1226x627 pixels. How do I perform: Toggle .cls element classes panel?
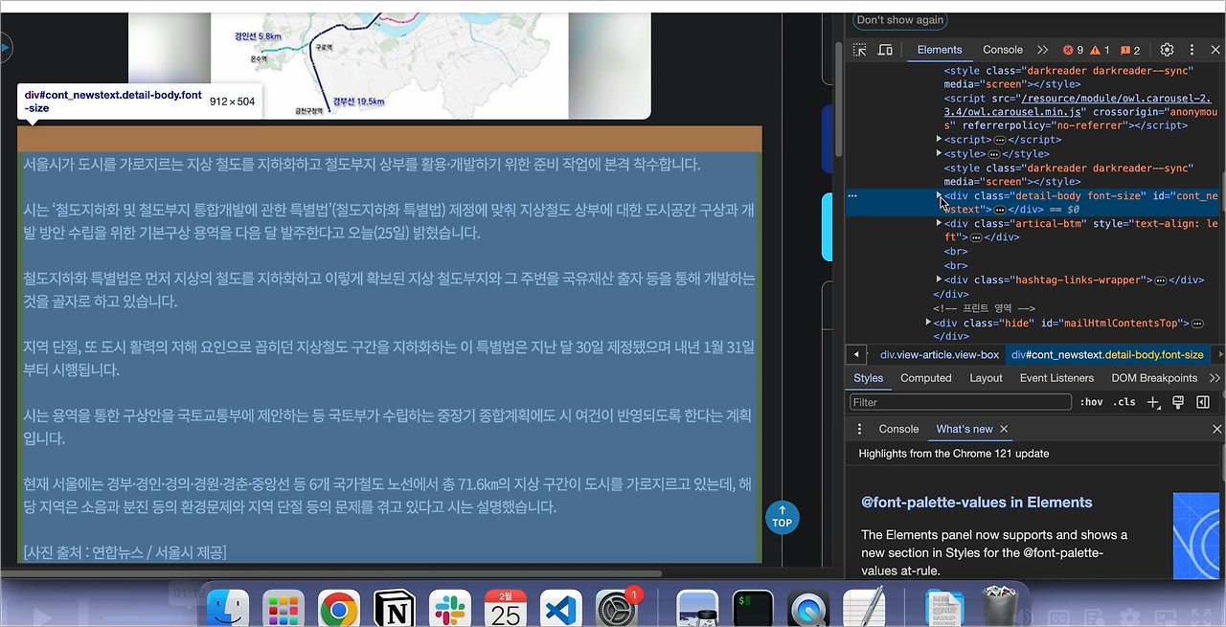pyautogui.click(x=1124, y=403)
